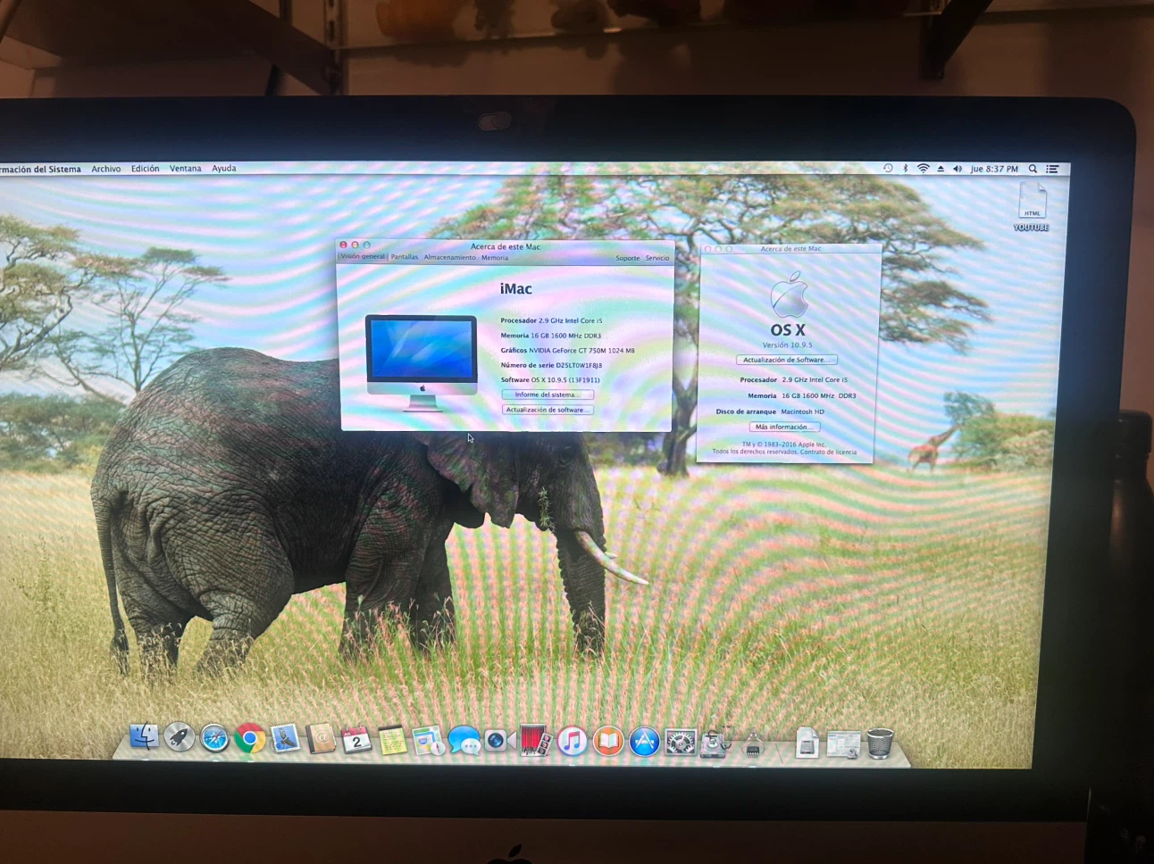Switch to the Almacenamiento tab
This screenshot has width=1154, height=864.
450,258
